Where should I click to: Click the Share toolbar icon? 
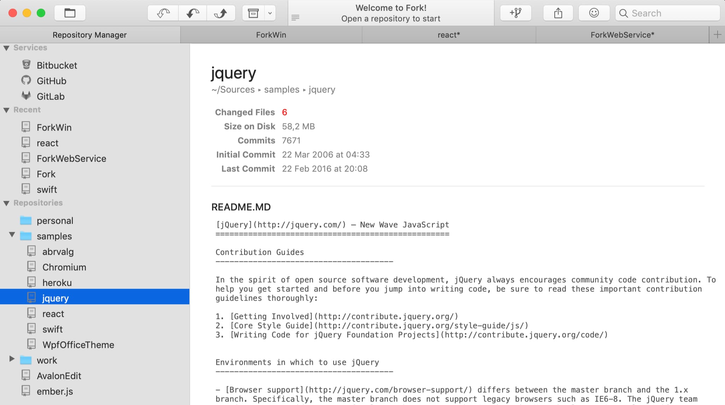point(558,13)
